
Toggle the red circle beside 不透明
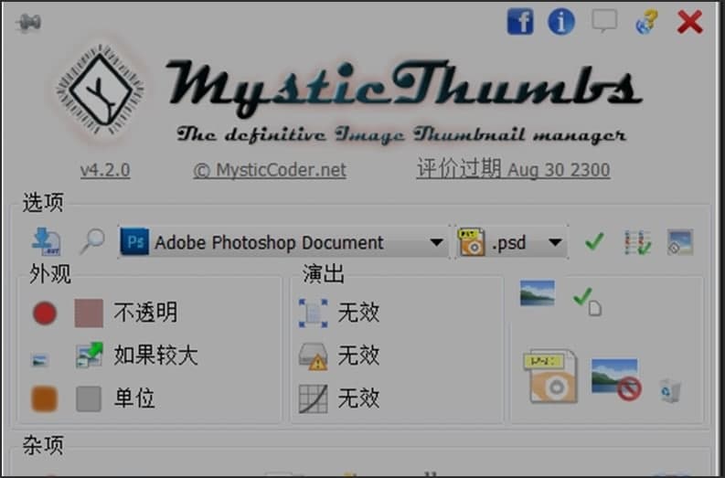[x=45, y=314]
